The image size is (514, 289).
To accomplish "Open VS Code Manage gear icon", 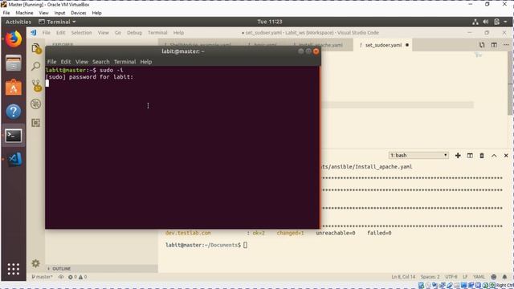I will [35, 263].
